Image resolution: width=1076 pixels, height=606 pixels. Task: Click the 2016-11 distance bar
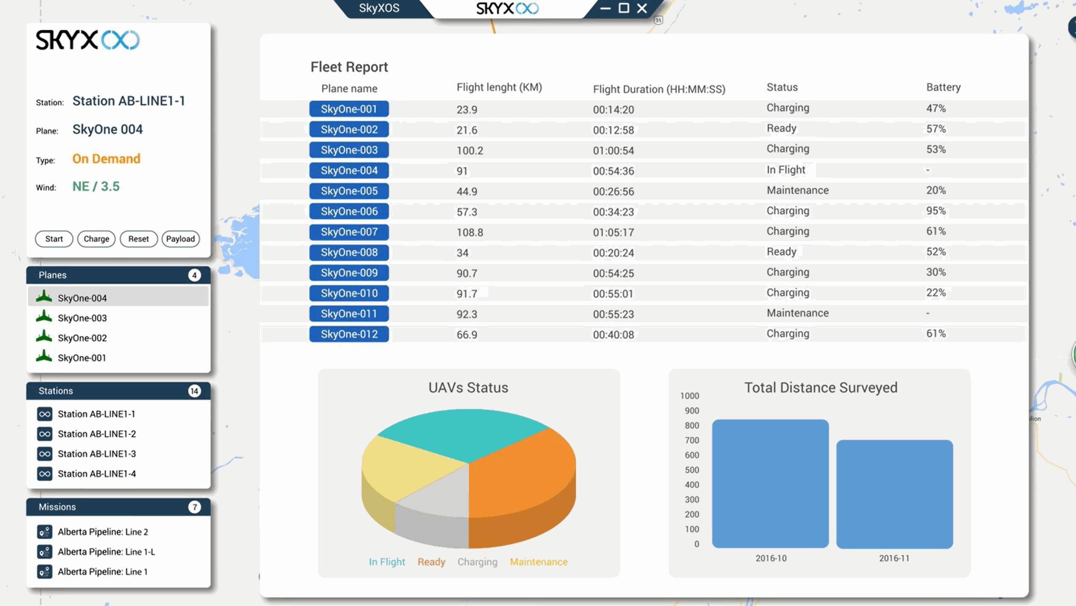[894, 494]
